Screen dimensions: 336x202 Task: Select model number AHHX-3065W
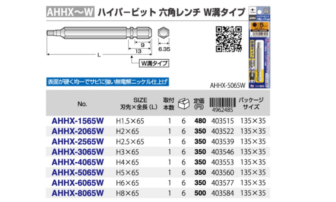tap(78, 152)
